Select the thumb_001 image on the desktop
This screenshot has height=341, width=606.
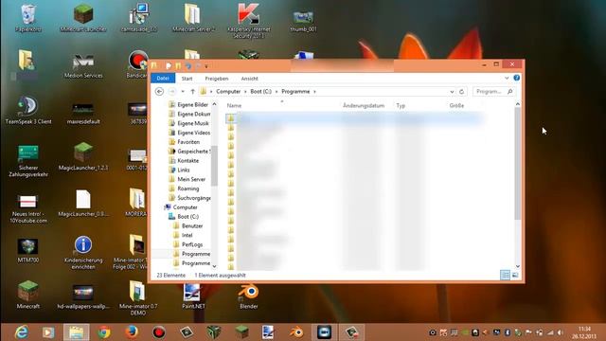click(x=303, y=21)
